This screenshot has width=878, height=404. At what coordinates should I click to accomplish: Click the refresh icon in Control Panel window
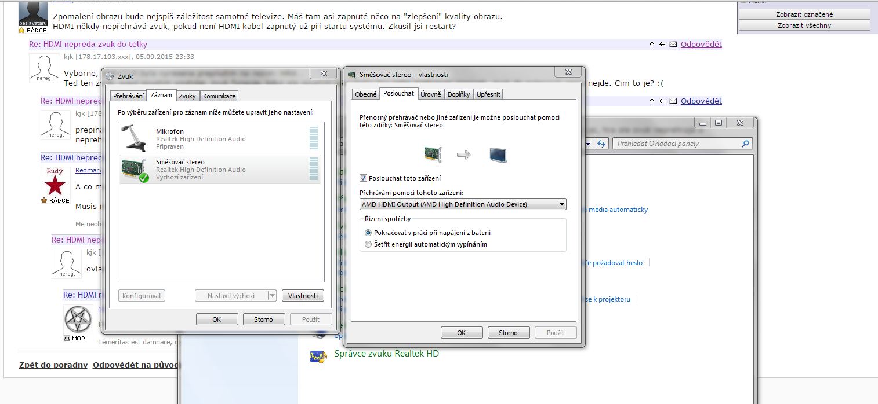(x=601, y=144)
